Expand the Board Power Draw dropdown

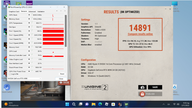point(29,67)
